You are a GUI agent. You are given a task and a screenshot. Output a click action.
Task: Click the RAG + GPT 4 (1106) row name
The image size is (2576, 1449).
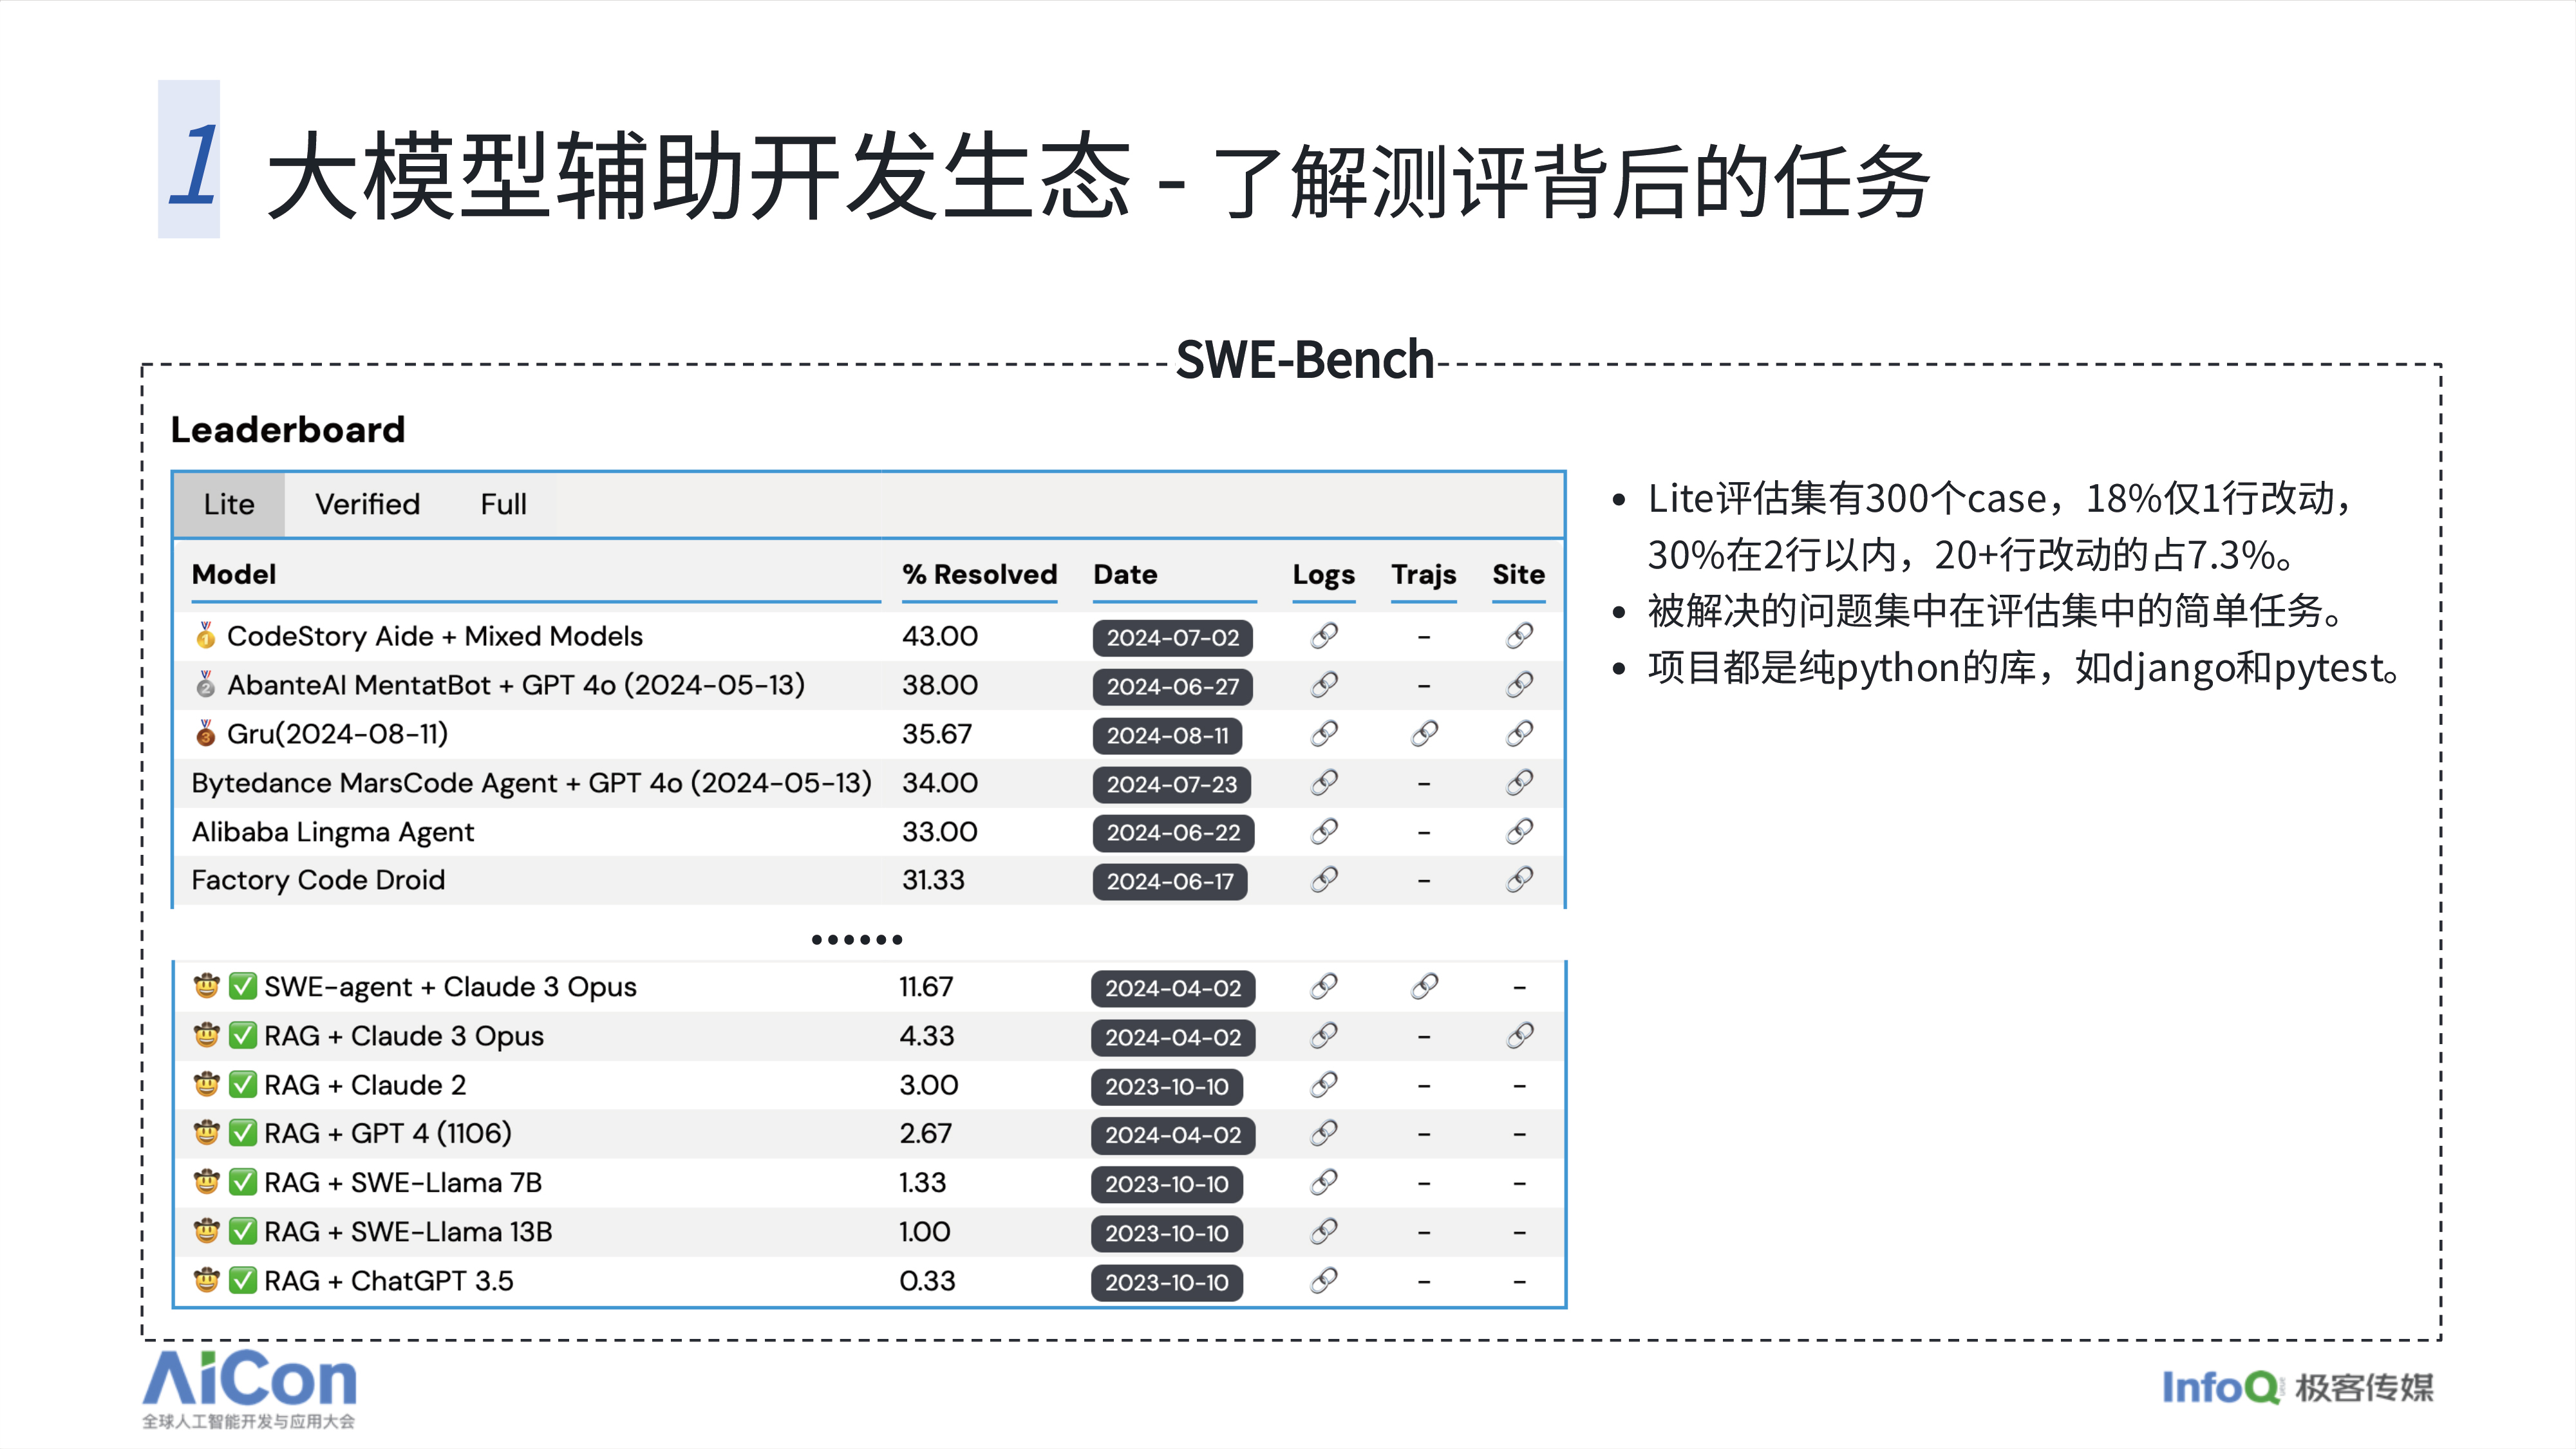click(x=388, y=1133)
